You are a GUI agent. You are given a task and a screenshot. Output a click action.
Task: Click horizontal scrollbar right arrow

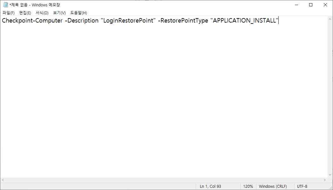325,180
